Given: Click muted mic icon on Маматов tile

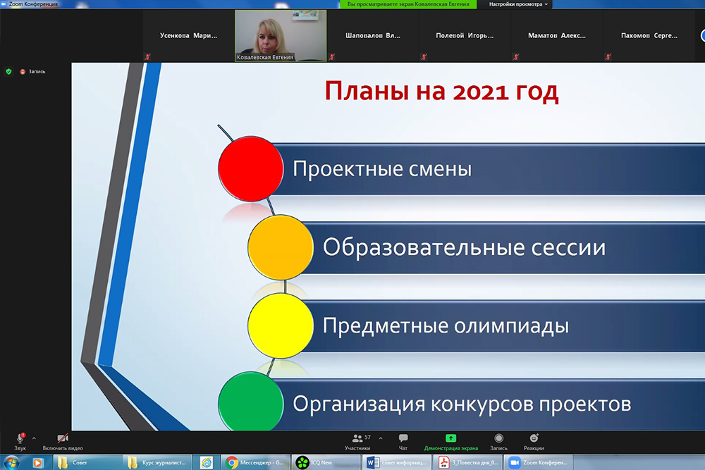Looking at the screenshot, I should pos(516,57).
